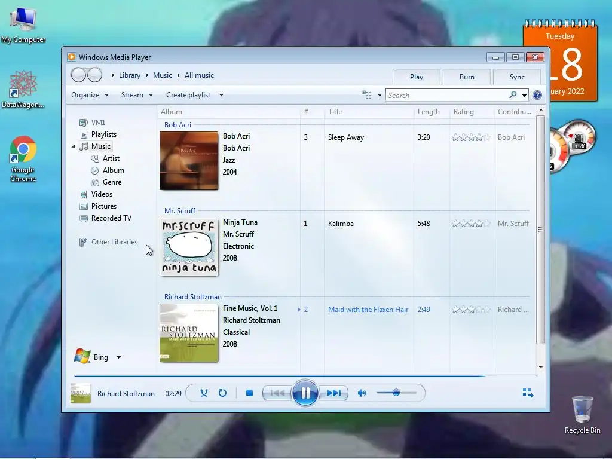The width and height of the screenshot is (612, 459).
Task: Go to the previous track
Action: (277, 393)
